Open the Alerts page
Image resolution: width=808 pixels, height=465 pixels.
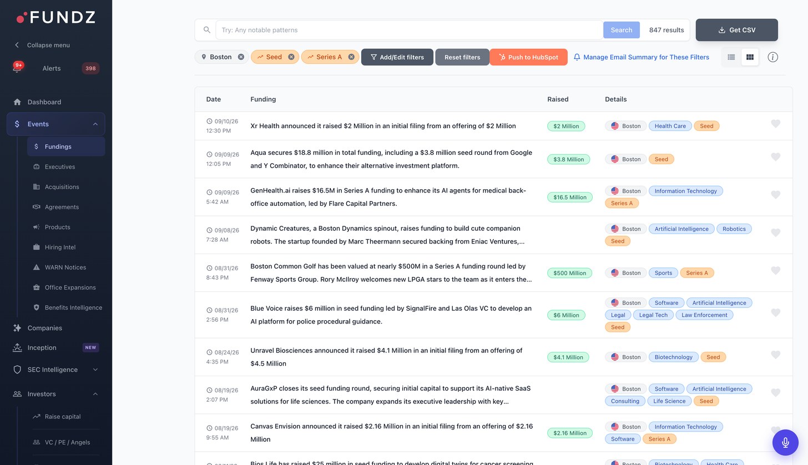pos(52,68)
